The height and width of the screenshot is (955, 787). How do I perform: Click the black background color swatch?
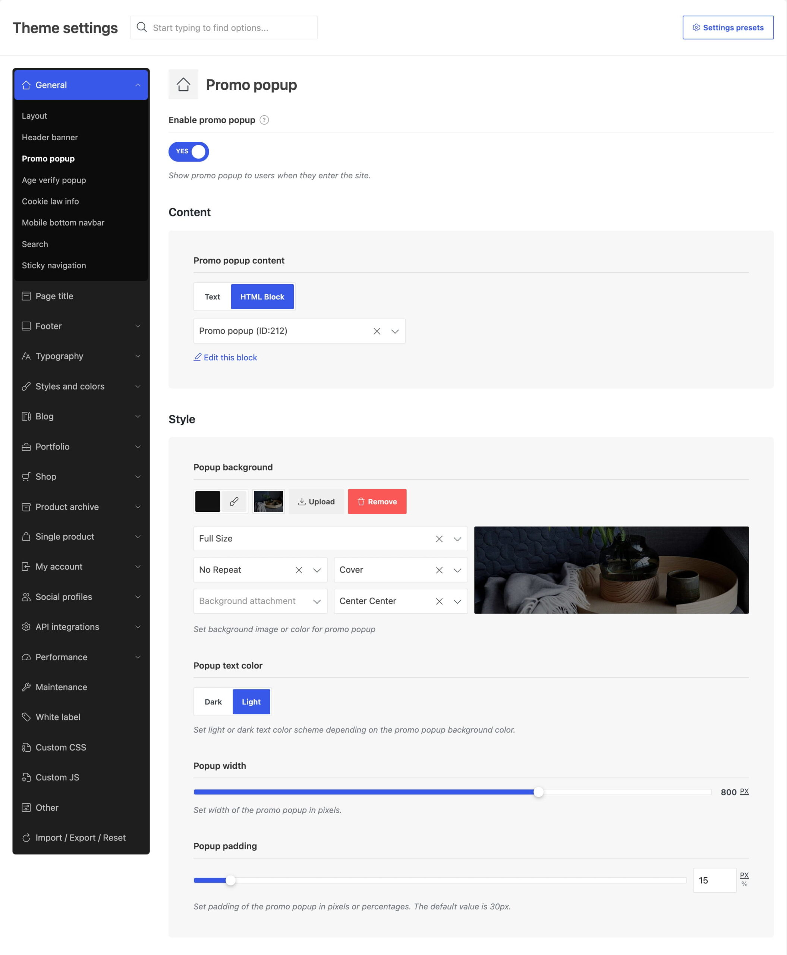(208, 501)
